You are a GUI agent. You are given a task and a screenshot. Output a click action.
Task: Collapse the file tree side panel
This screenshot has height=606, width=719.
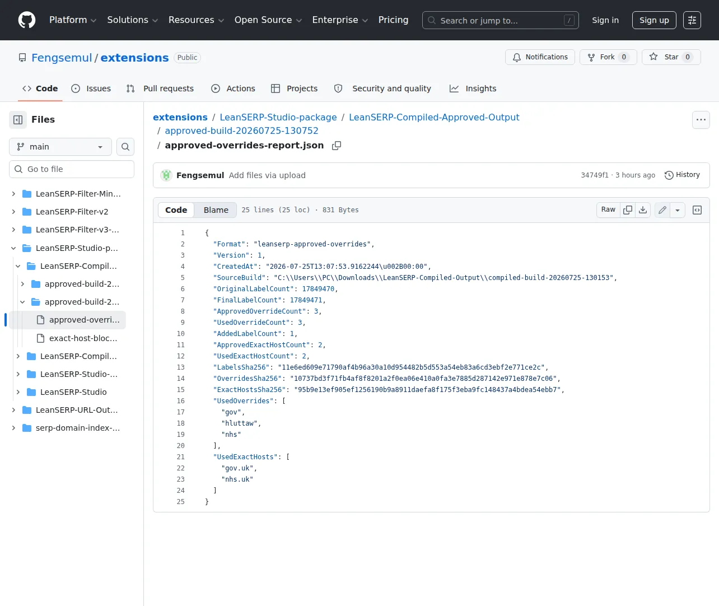click(x=18, y=120)
